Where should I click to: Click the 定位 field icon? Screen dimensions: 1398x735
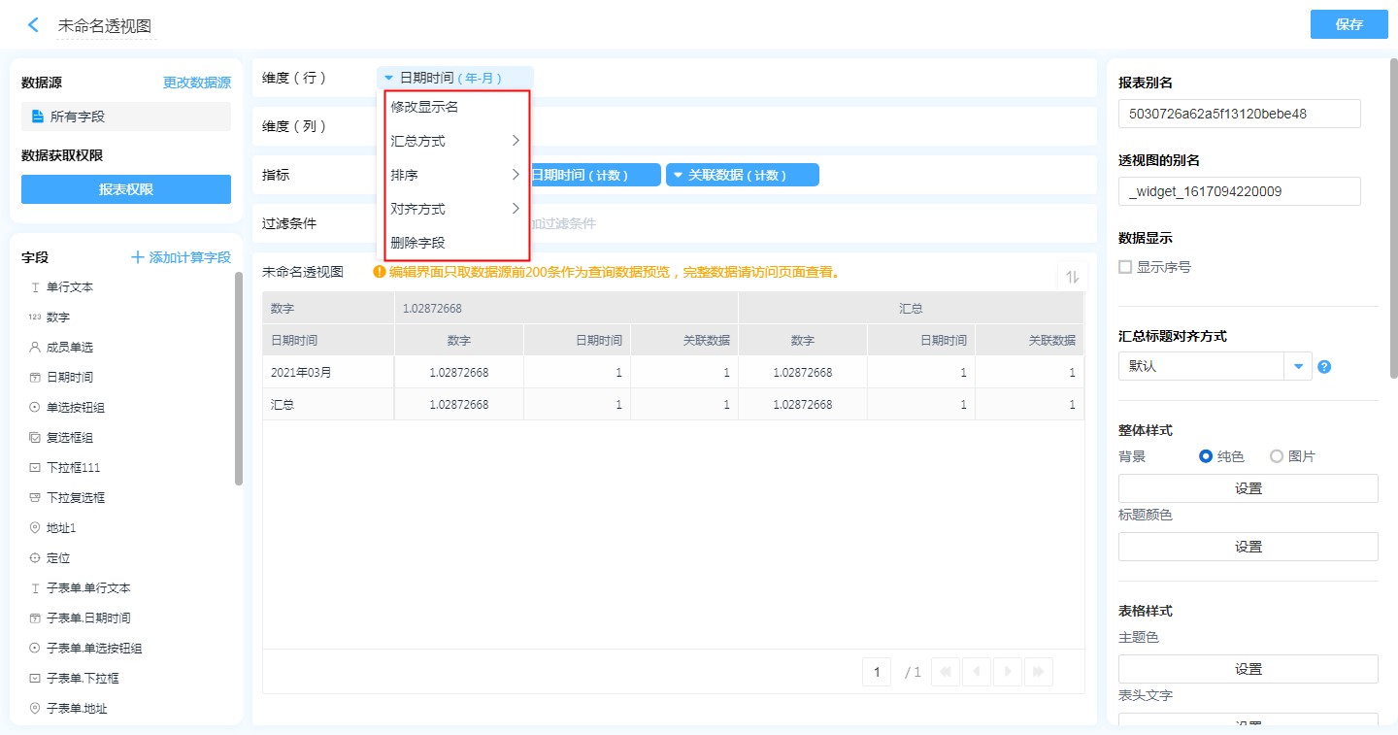[x=35, y=558]
